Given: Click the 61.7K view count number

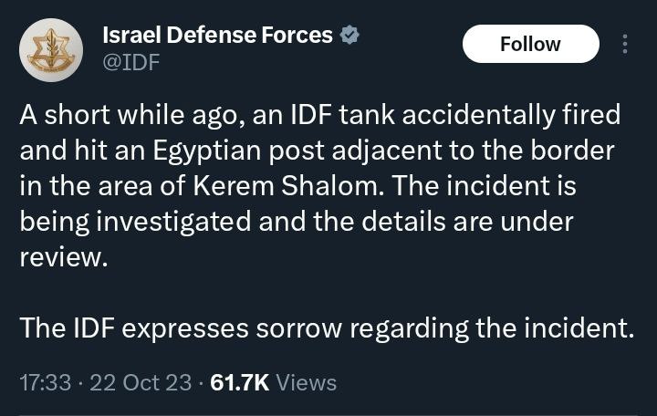Looking at the screenshot, I should pyautogui.click(x=239, y=382).
